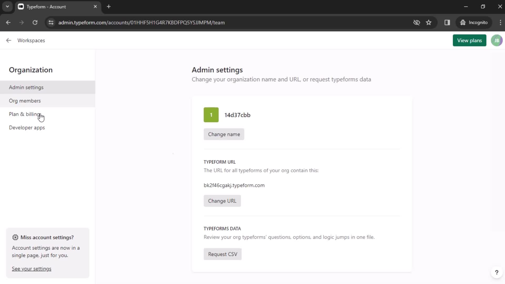Click the Plan & billing navigation link
The image size is (505, 284).
pyautogui.click(x=25, y=115)
